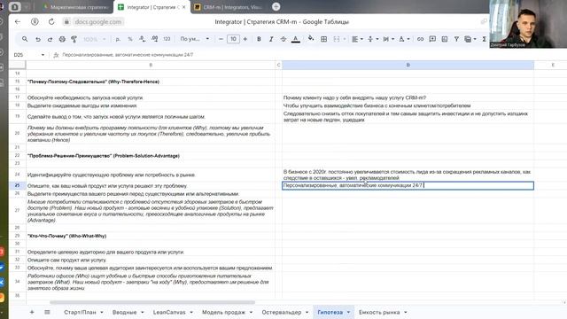Format the cell as percent
Screen dimensions: 567x319
coord(130,39)
